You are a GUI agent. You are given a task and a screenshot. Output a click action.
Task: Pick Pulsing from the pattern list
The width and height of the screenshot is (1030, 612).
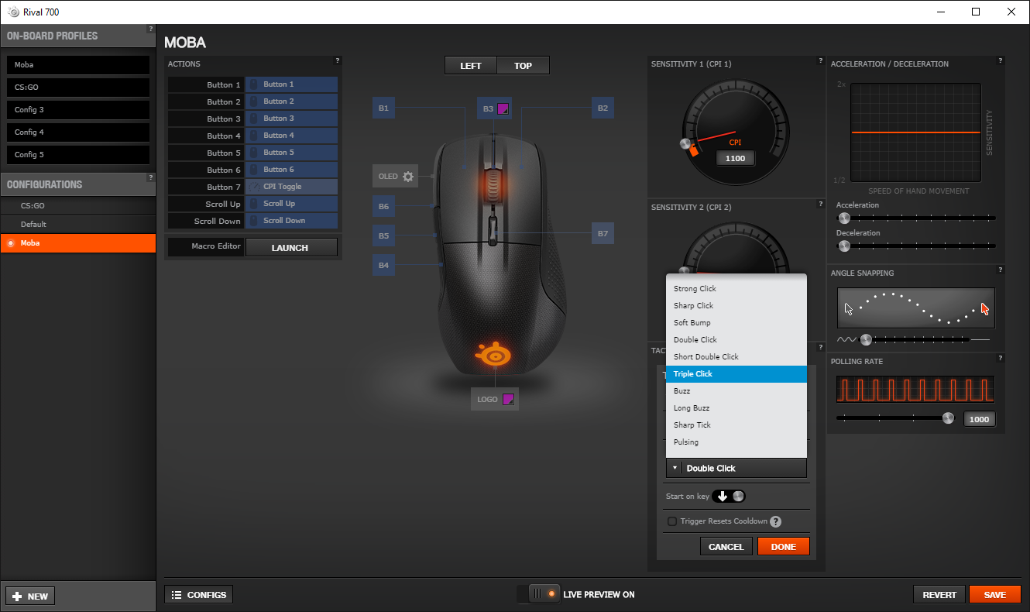[736, 442]
